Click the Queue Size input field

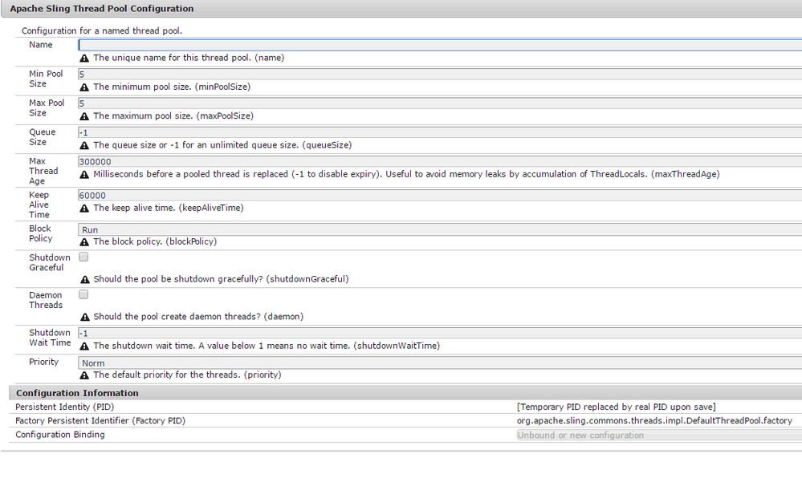439,132
